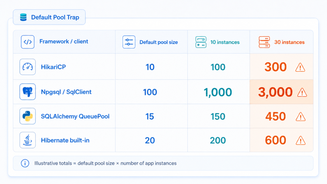327x184 pixels.
Task: Click the Python logo icon for SQLAlchemy
Action: tap(27, 116)
